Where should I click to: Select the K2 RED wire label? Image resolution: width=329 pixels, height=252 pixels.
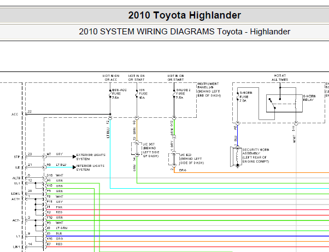click(55, 212)
